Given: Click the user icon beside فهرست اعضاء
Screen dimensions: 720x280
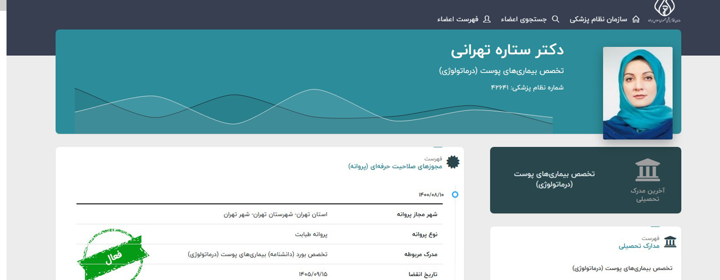Looking at the screenshot, I should pyautogui.click(x=487, y=19).
